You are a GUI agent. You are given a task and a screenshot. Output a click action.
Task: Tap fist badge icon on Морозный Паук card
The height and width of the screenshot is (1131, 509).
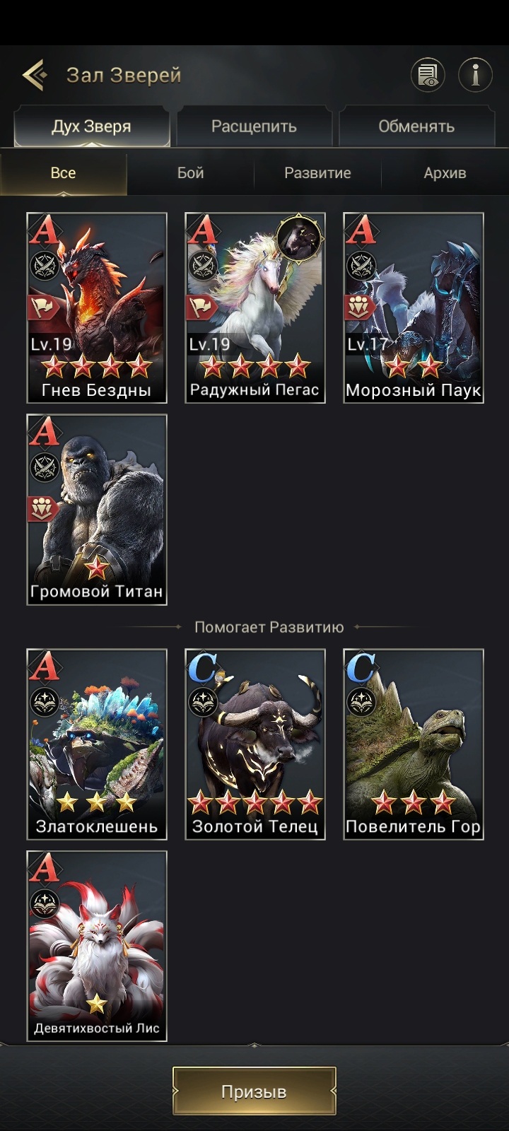[x=359, y=307]
